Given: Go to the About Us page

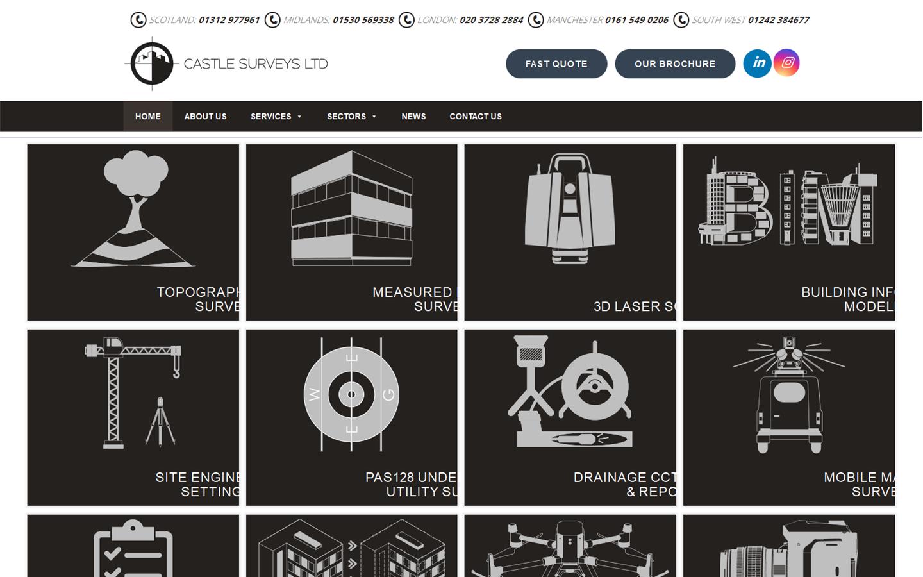Looking at the screenshot, I should pyautogui.click(x=205, y=117).
